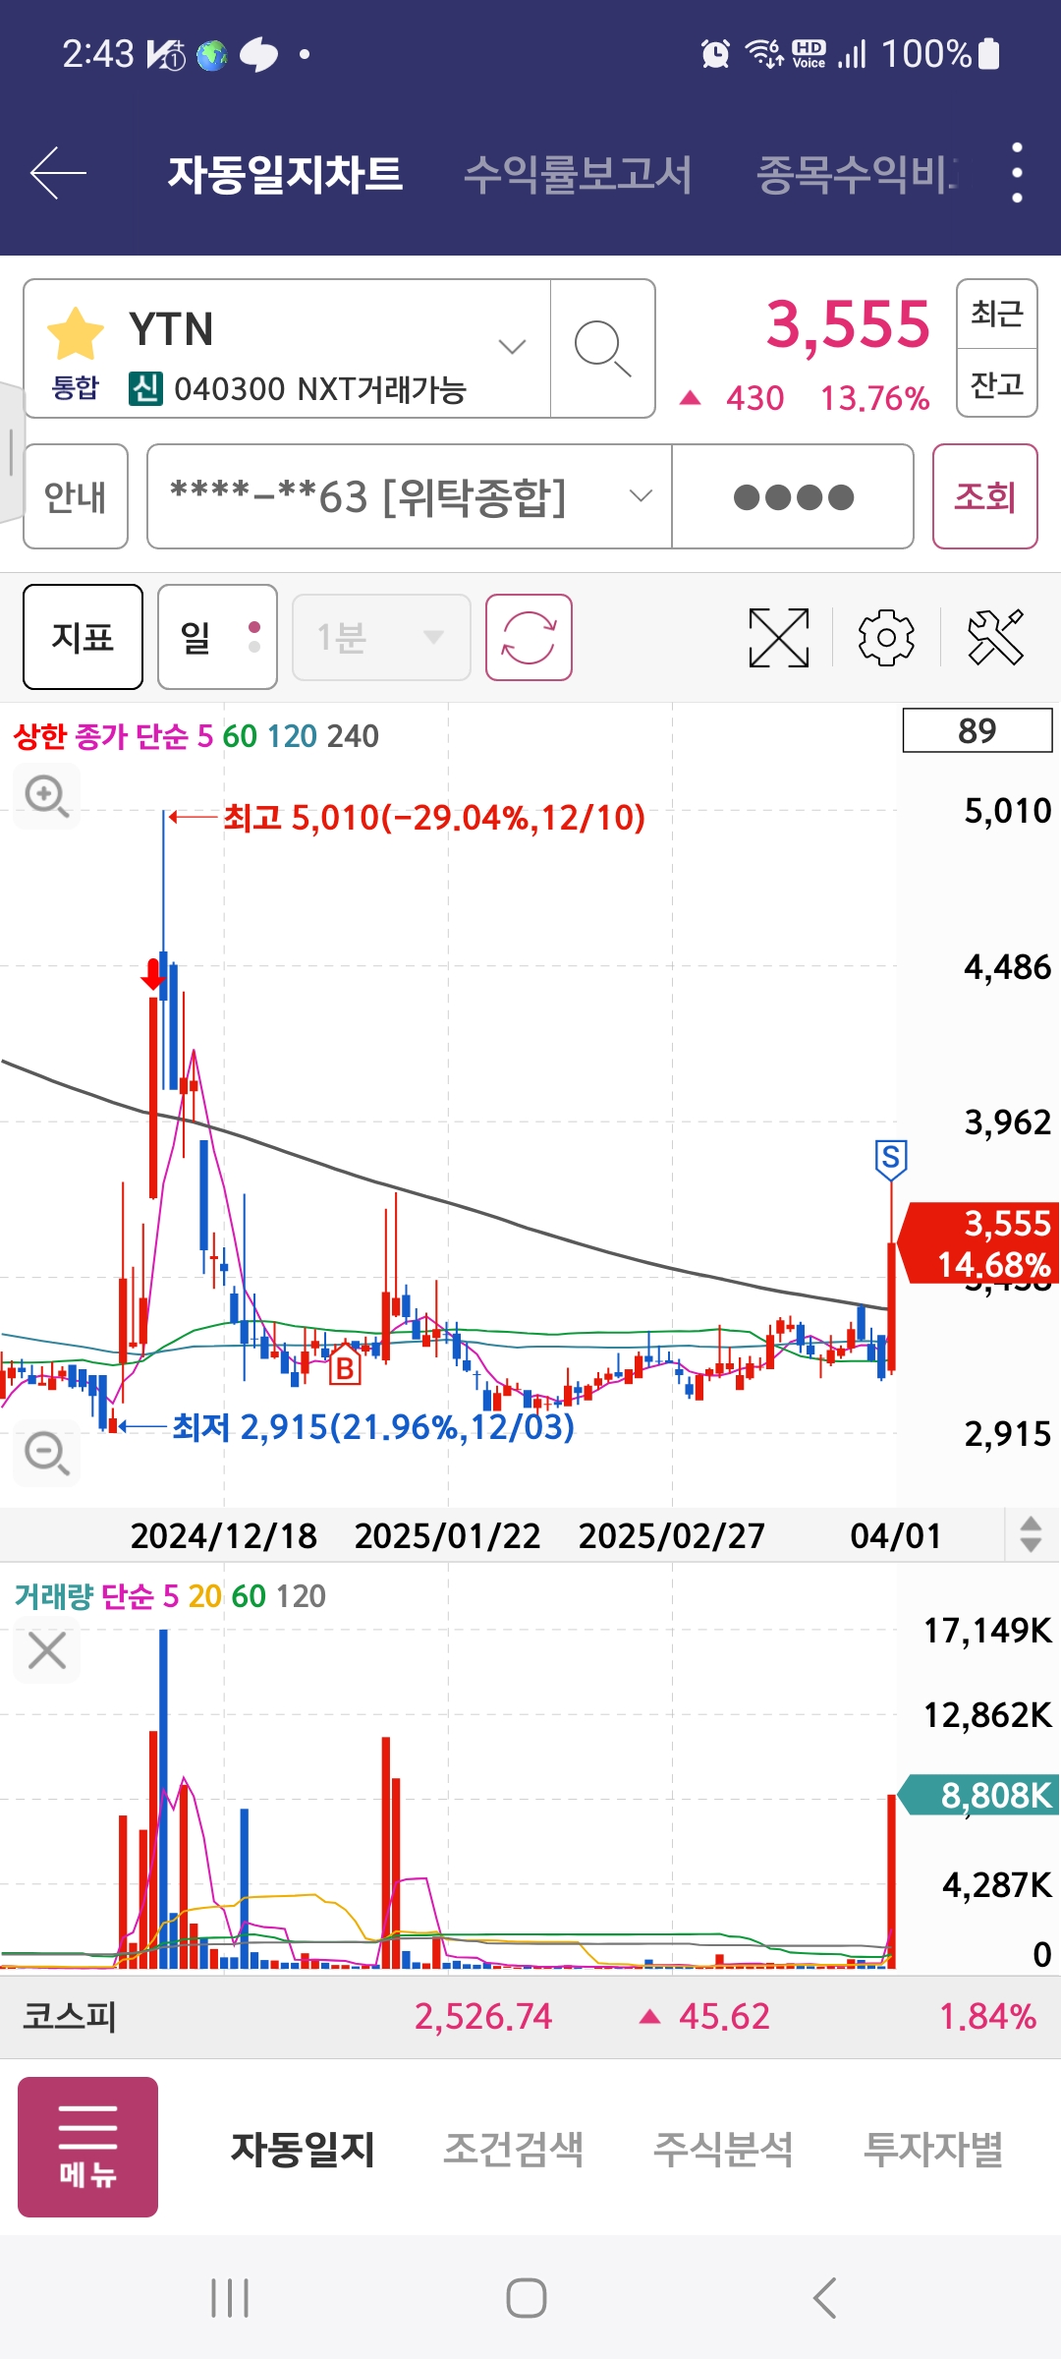The image size is (1061, 2359).
Task: Switch to 수익률보고서 tab
Action: coord(578,174)
